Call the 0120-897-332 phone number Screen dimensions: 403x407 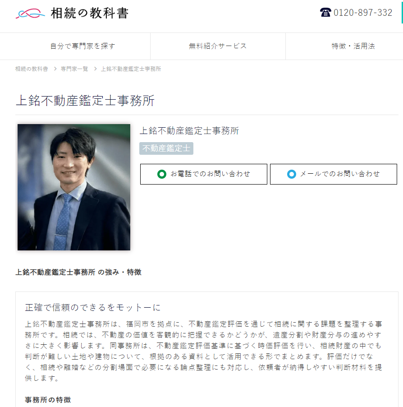point(363,13)
